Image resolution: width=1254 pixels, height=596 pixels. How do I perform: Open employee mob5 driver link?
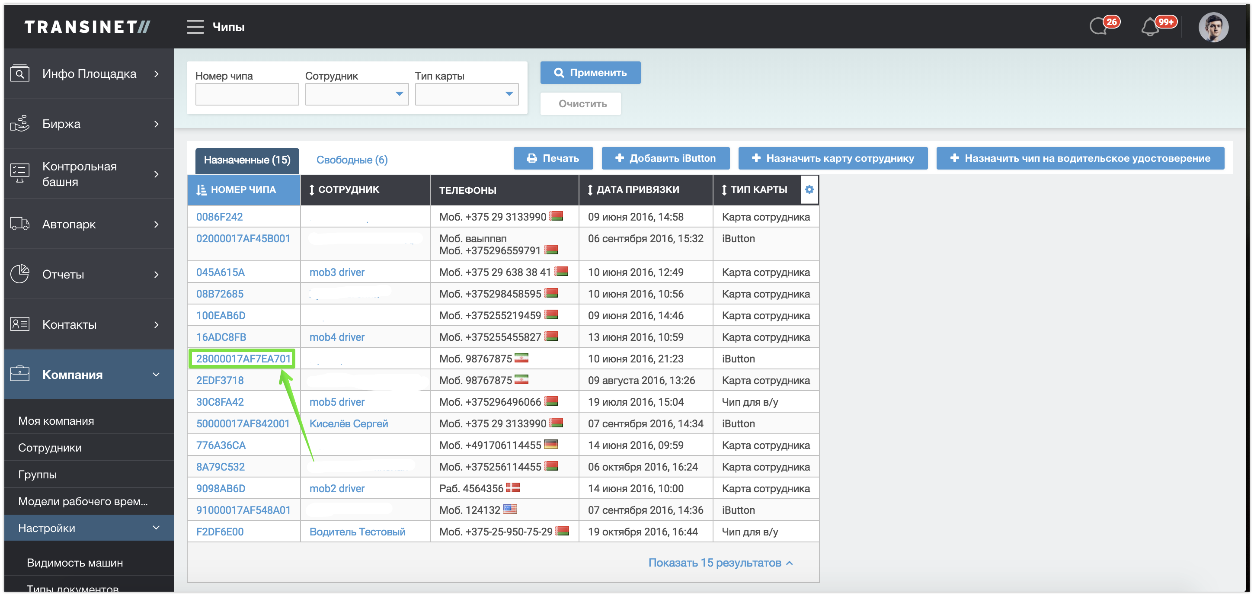tap(337, 402)
